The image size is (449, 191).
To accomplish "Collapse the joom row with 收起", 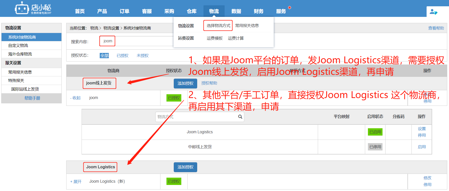I will (x=76, y=98).
